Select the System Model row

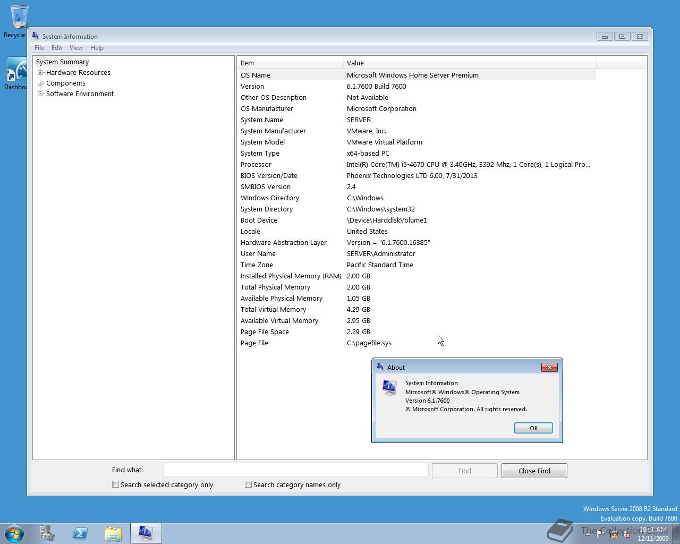[x=416, y=142]
